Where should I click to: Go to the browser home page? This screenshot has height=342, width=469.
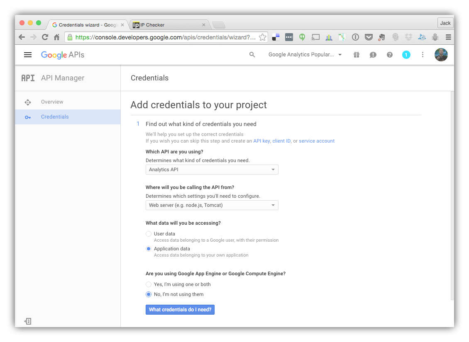56,37
